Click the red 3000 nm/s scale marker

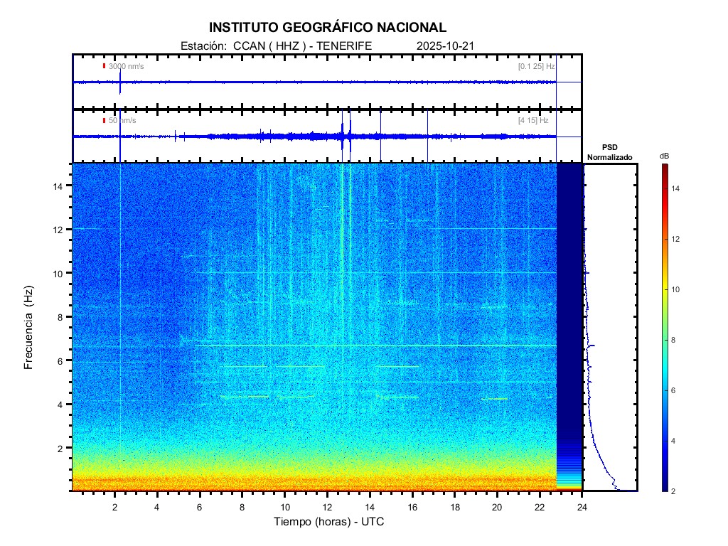104,66
